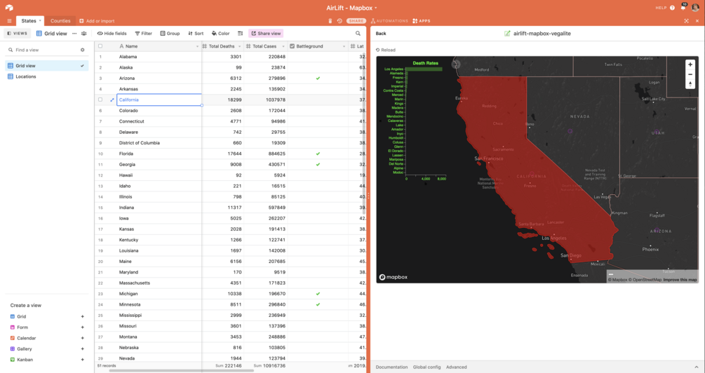This screenshot has height=373, width=705.
Task: Open the Name column dropdown arrow
Action: pos(197,46)
